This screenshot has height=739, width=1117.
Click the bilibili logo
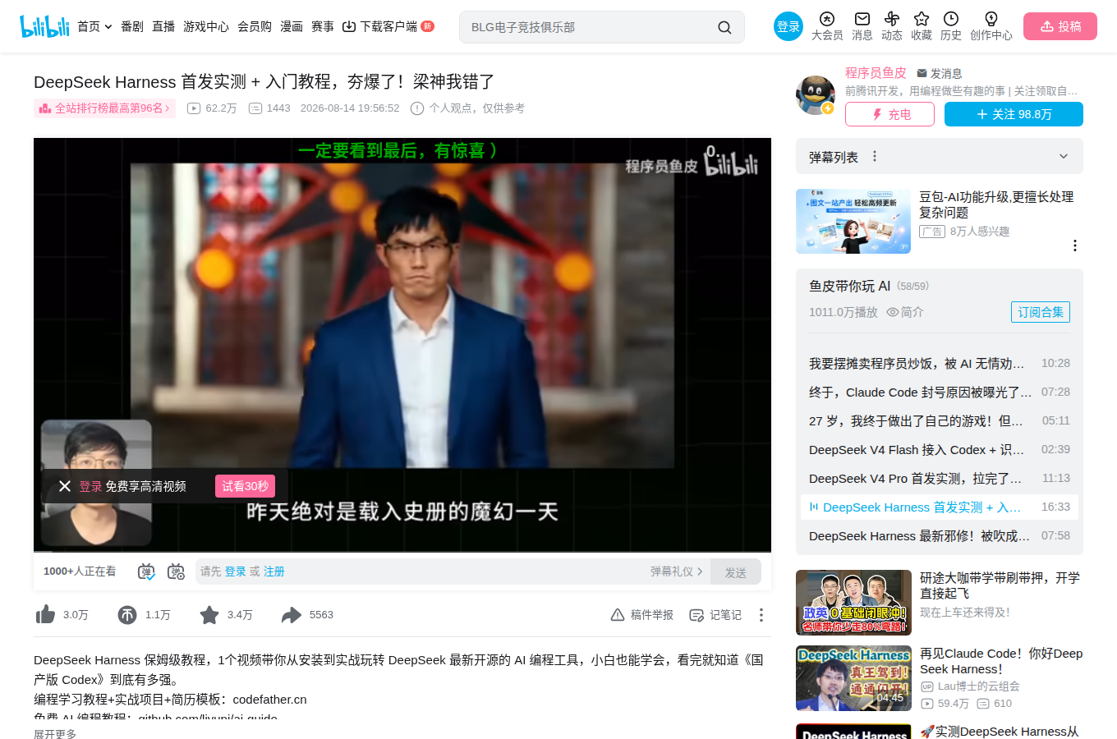coord(44,26)
